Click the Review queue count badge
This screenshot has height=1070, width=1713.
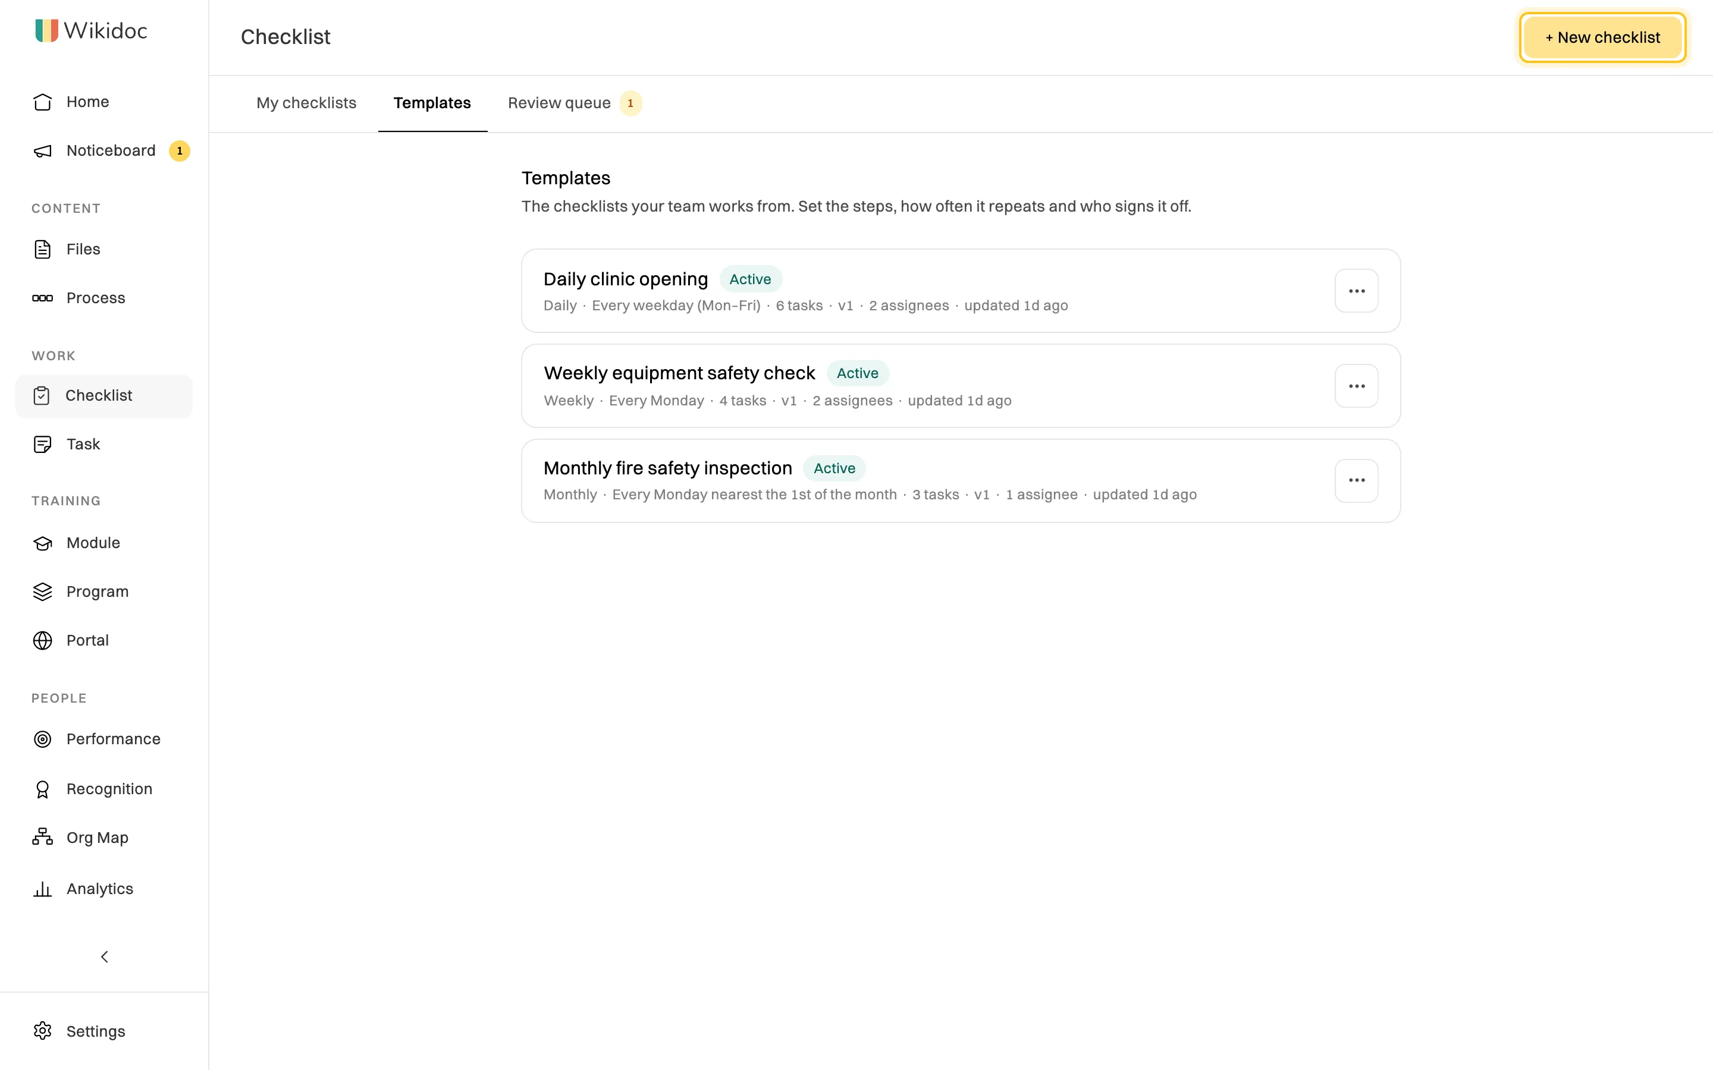click(630, 103)
